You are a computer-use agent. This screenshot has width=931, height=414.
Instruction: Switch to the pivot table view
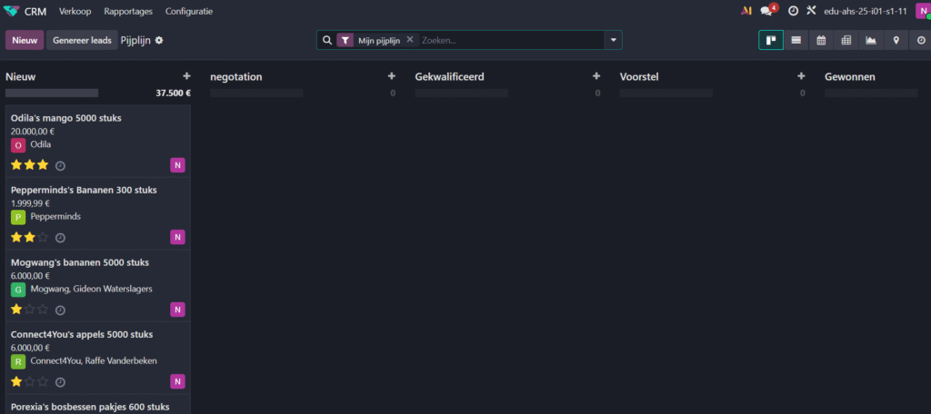(x=846, y=40)
